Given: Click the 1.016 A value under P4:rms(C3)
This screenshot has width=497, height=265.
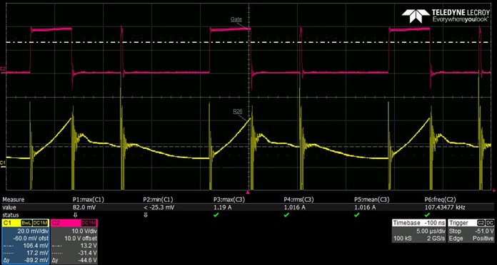Looking at the screenshot, I should (294, 207).
